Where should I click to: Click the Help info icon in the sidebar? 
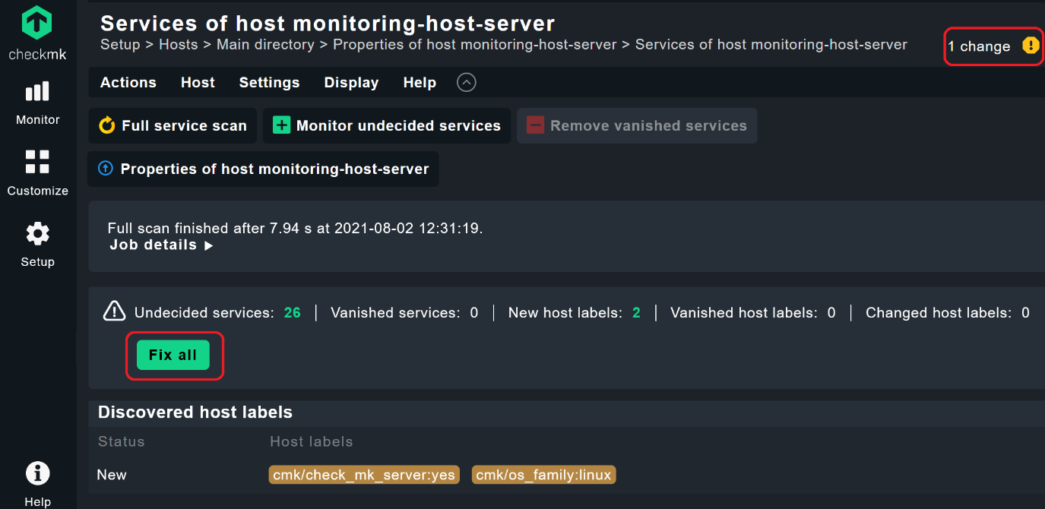pyautogui.click(x=37, y=473)
